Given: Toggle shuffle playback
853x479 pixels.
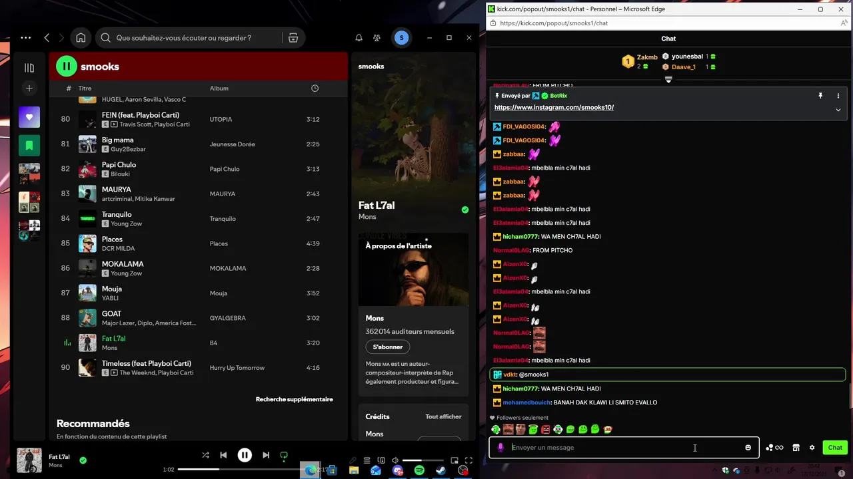Looking at the screenshot, I should tap(205, 455).
